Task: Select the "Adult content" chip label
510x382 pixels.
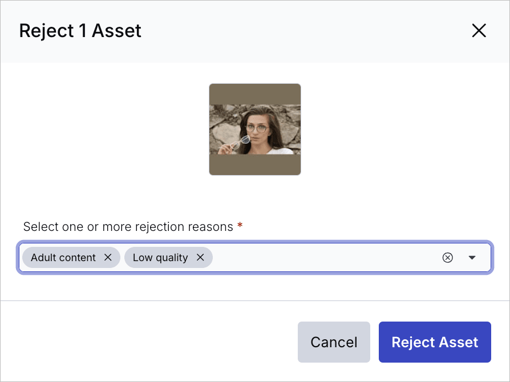Action: point(63,257)
